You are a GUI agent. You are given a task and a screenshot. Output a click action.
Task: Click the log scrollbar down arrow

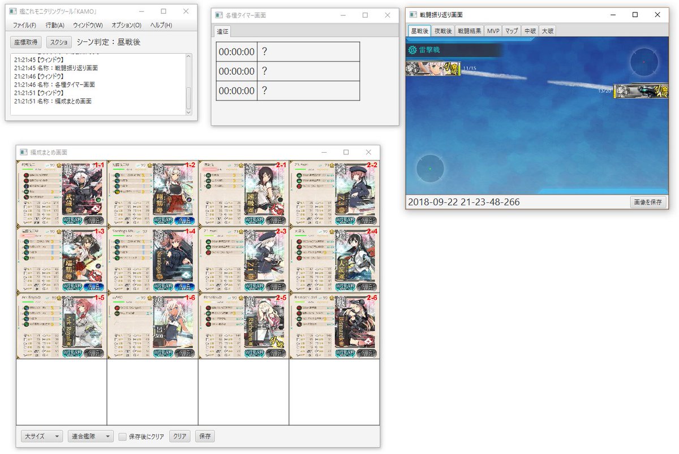pyautogui.click(x=188, y=113)
